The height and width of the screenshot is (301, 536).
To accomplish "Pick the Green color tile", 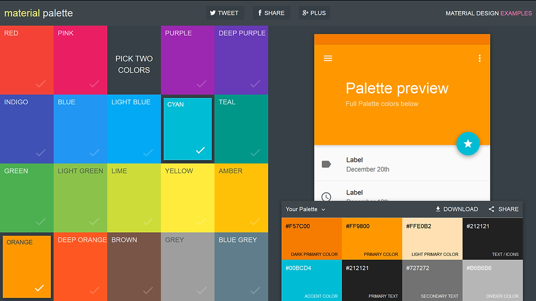I will 27,198.
